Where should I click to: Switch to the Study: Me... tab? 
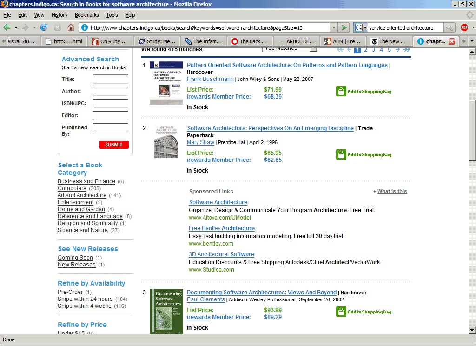(157, 41)
